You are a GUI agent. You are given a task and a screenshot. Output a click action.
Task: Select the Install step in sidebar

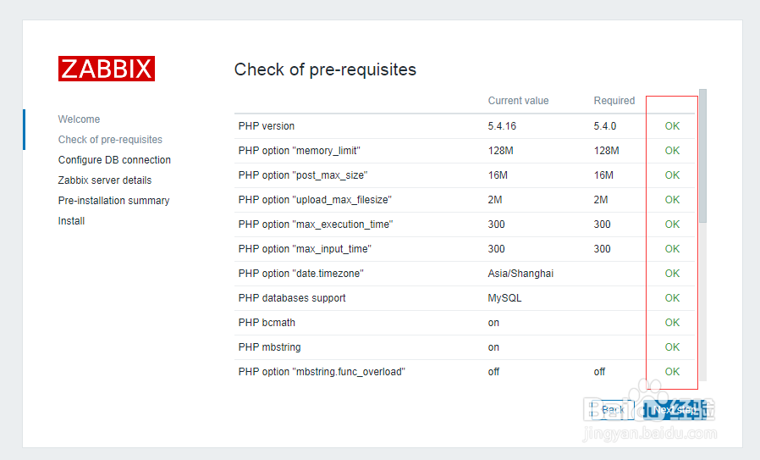tap(71, 221)
